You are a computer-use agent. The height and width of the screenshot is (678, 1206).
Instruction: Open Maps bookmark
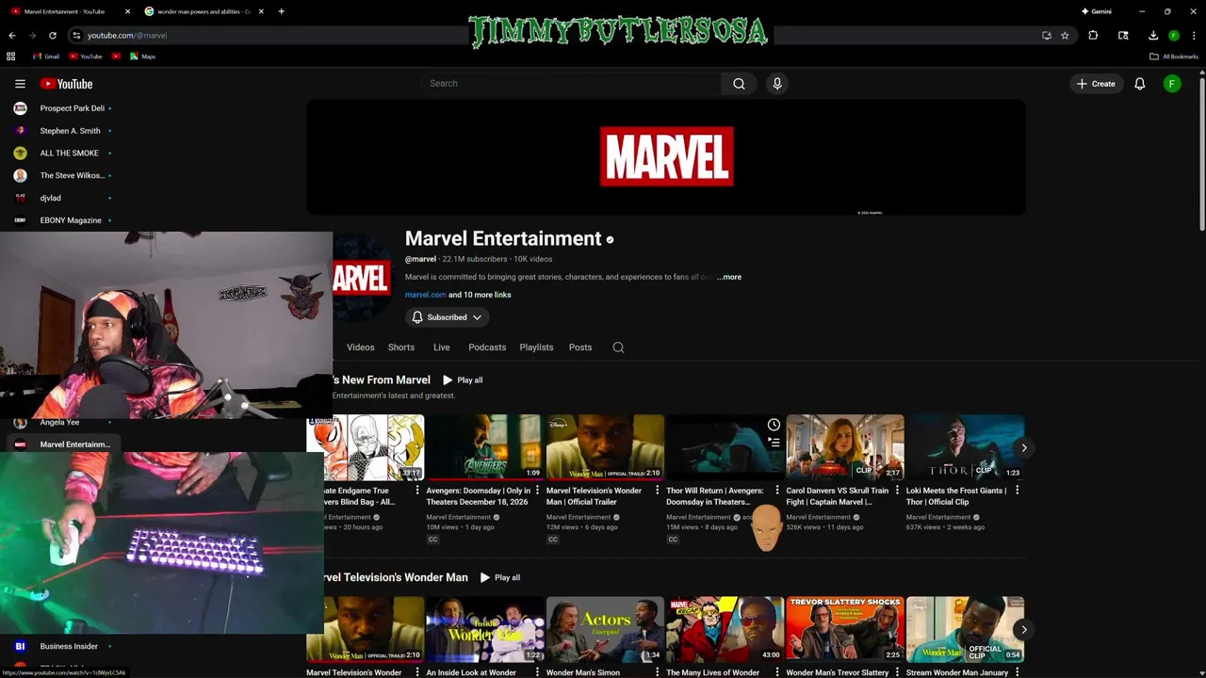[142, 56]
